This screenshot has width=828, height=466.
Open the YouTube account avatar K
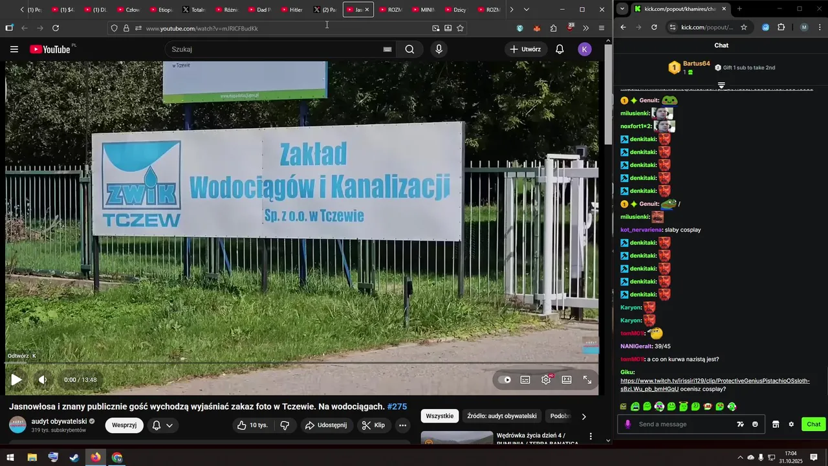click(x=585, y=49)
